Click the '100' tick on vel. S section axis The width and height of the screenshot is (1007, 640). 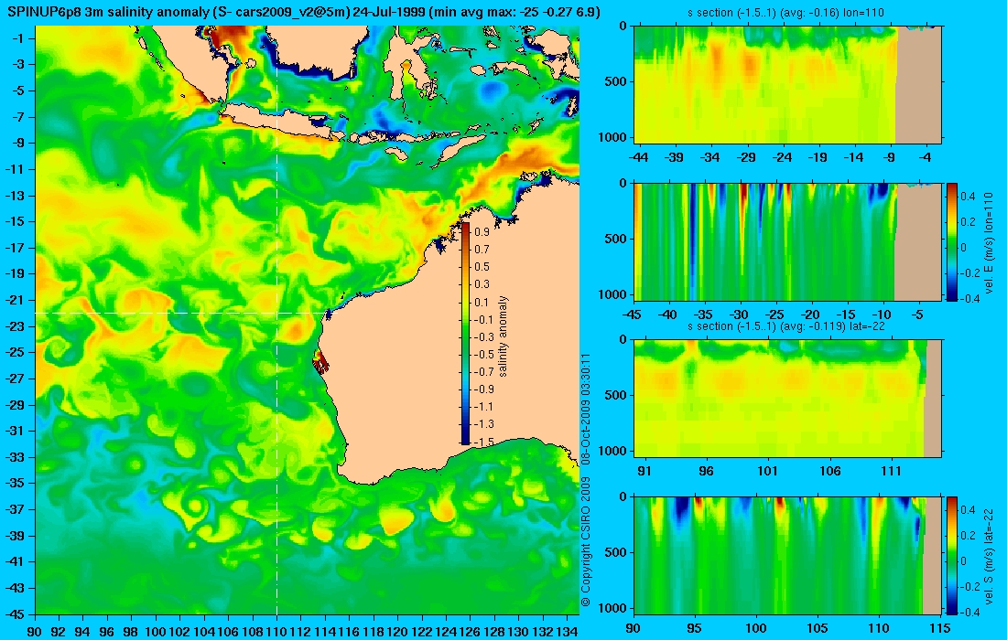click(x=756, y=628)
